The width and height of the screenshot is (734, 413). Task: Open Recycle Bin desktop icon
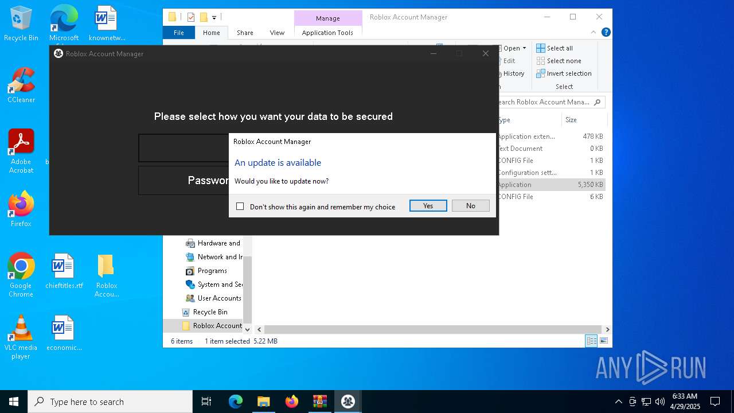click(21, 24)
